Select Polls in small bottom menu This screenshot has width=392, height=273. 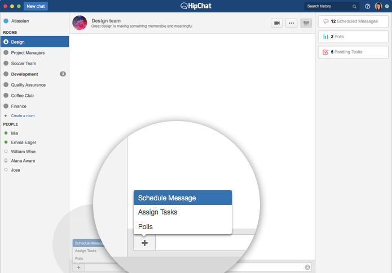click(79, 258)
